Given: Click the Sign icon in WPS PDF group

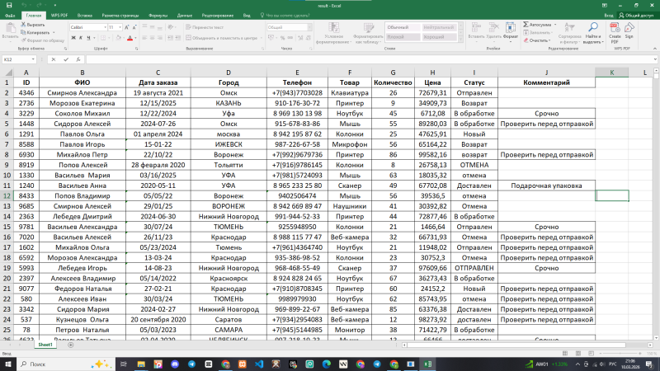Looking at the screenshot, I should click(x=629, y=30).
